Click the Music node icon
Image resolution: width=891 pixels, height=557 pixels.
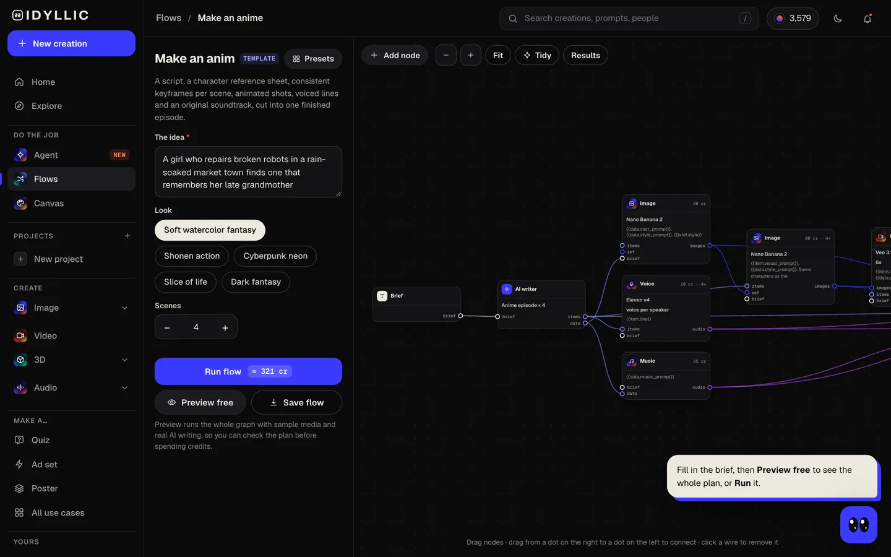click(x=632, y=361)
